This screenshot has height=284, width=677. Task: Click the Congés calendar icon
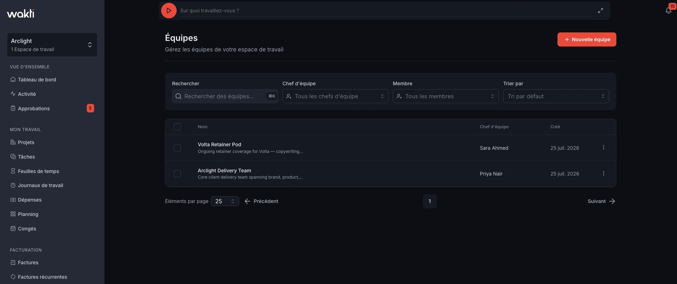13,228
